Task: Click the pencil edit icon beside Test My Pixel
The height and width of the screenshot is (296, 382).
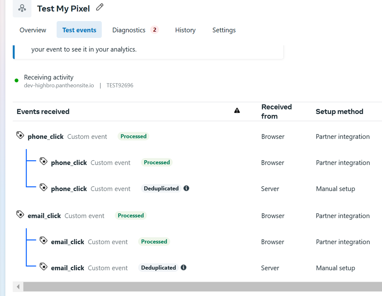Action: (100, 7)
